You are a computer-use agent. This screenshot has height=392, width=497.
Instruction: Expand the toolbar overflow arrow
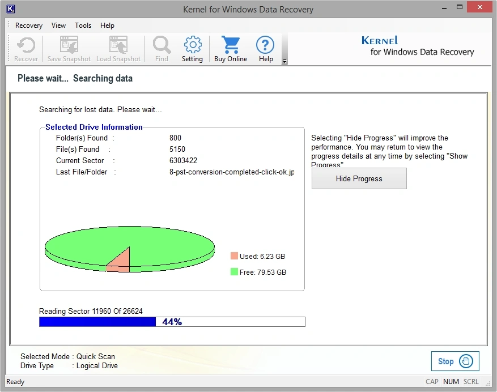click(284, 62)
